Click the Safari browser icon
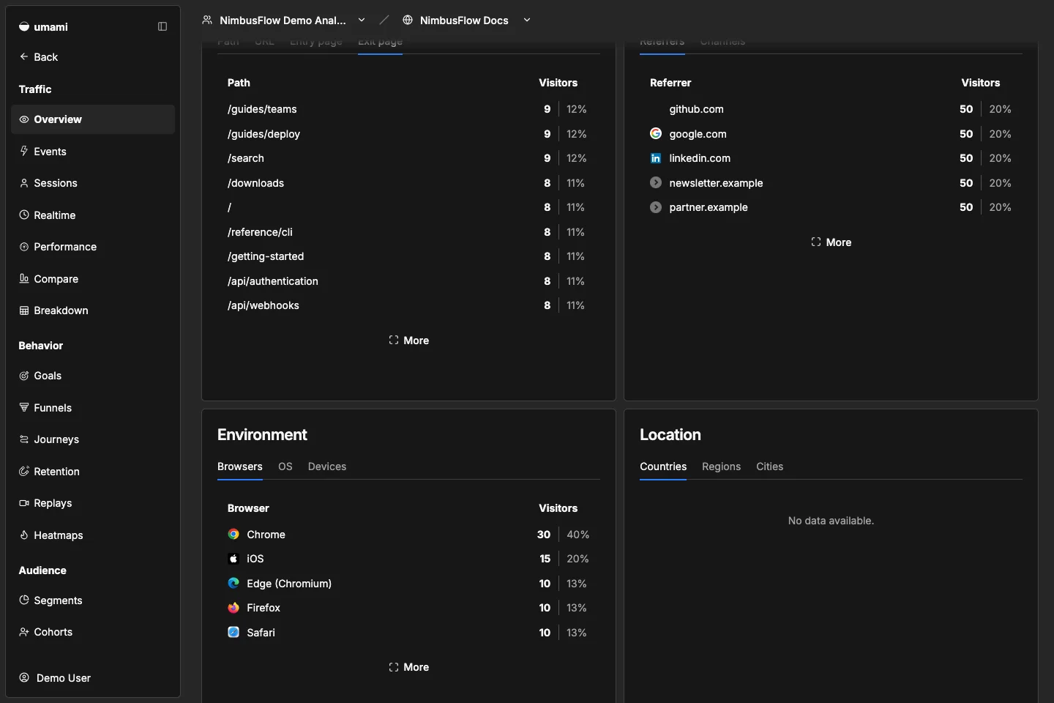The width and height of the screenshot is (1054, 703). [233, 632]
